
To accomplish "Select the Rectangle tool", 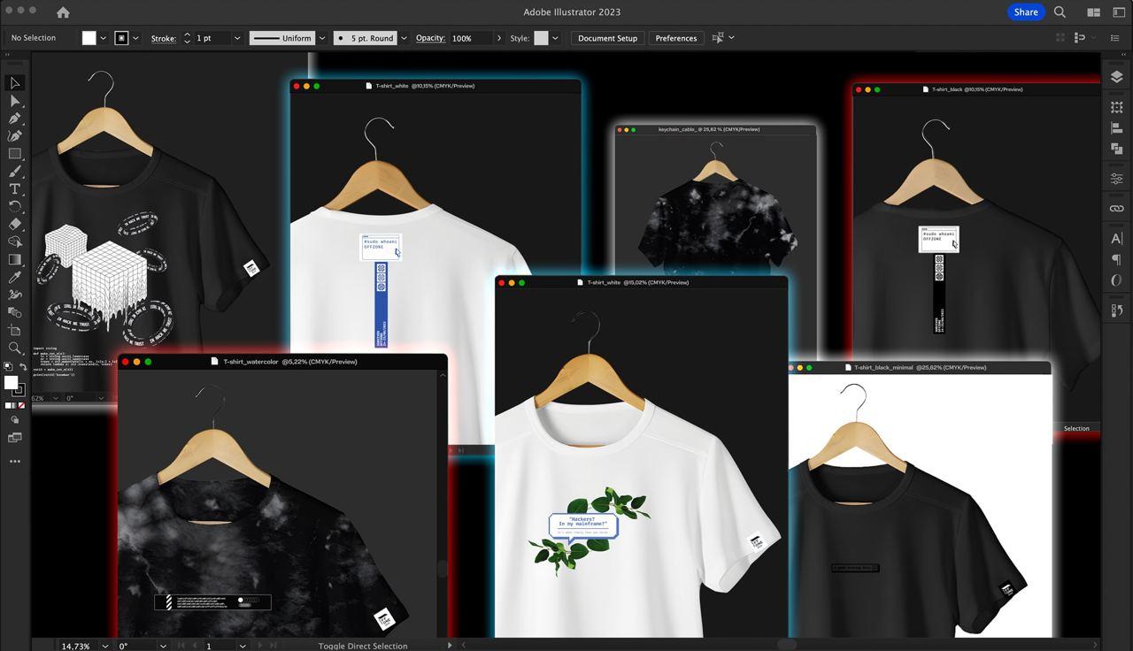I will coord(15,154).
